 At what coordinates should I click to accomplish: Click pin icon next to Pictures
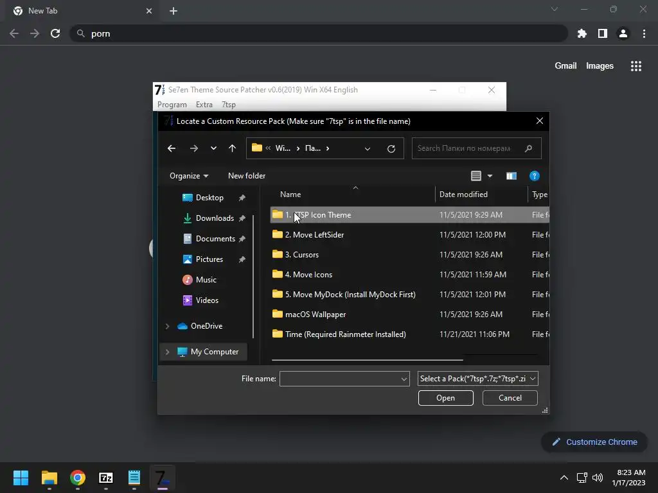coord(242,259)
